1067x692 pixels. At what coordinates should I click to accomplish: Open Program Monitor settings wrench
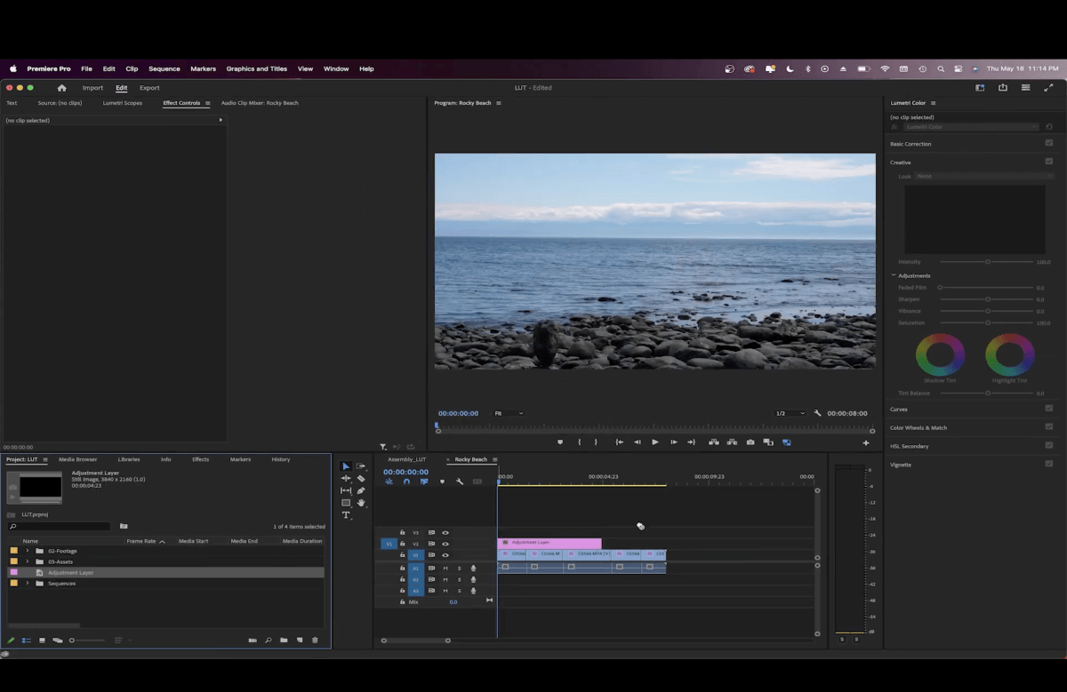pyautogui.click(x=818, y=413)
